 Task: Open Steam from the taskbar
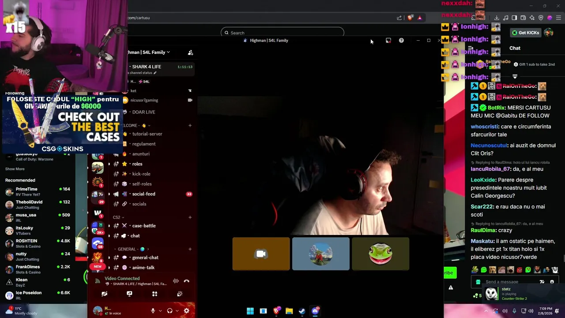pyautogui.click(x=302, y=311)
